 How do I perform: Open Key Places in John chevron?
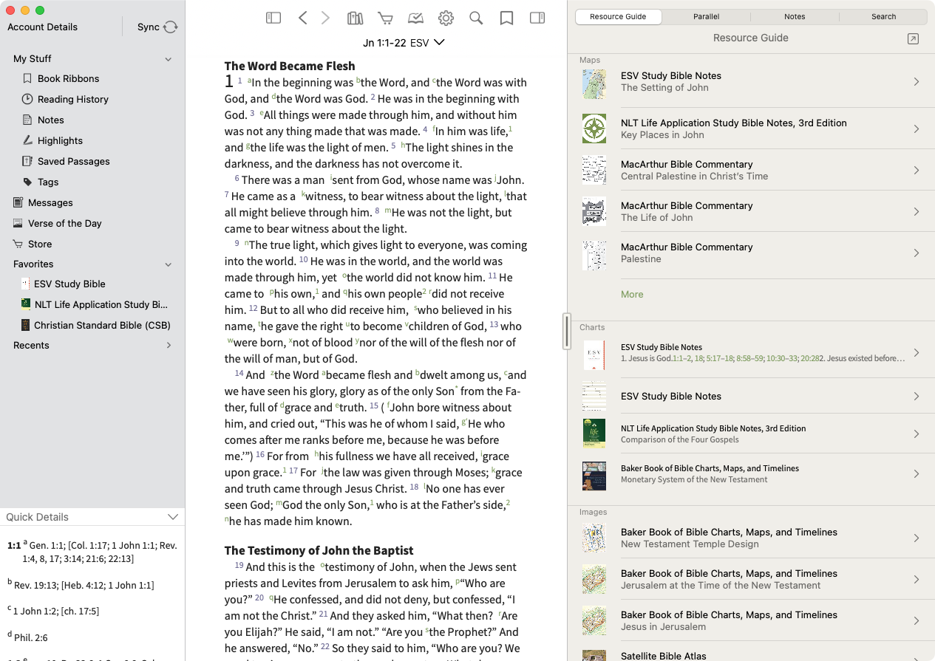pos(917,129)
